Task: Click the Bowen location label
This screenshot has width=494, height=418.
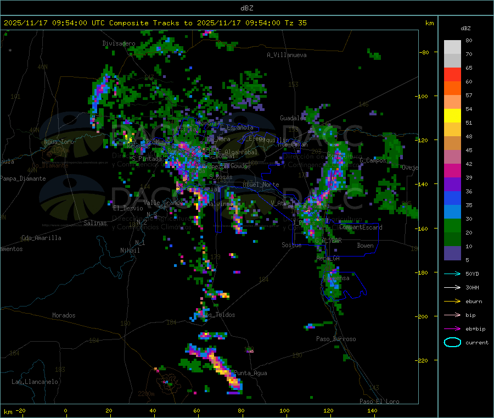Action: point(365,245)
